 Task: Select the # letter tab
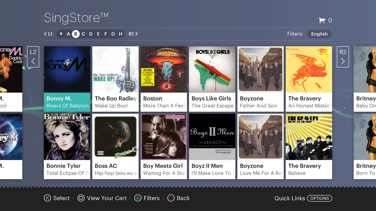pyautogui.click(x=61, y=34)
